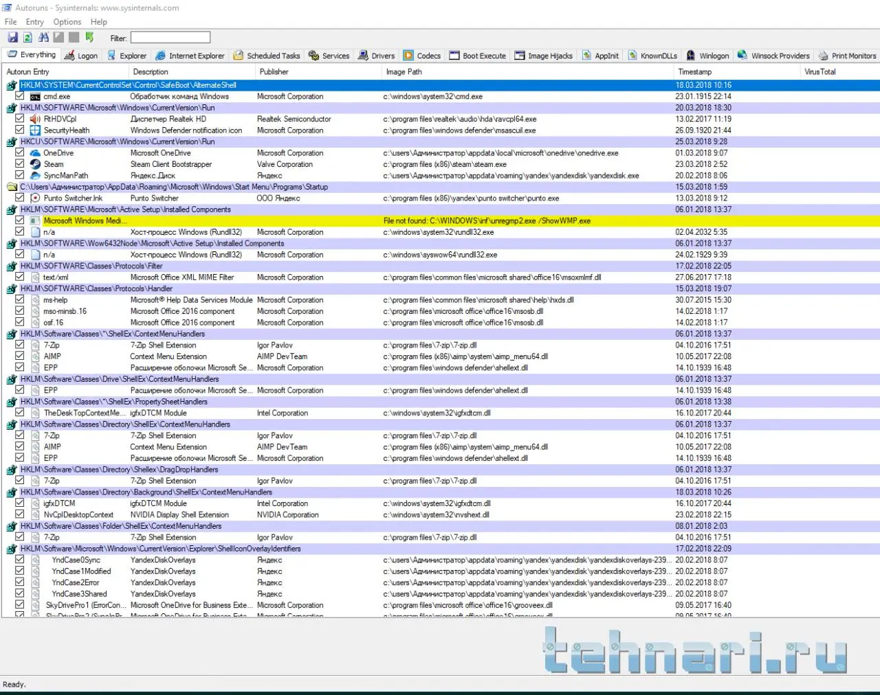Uncheck the highlighted Microsoft Windows Media entry
Image resolution: width=880 pixels, height=695 pixels.
(20, 220)
